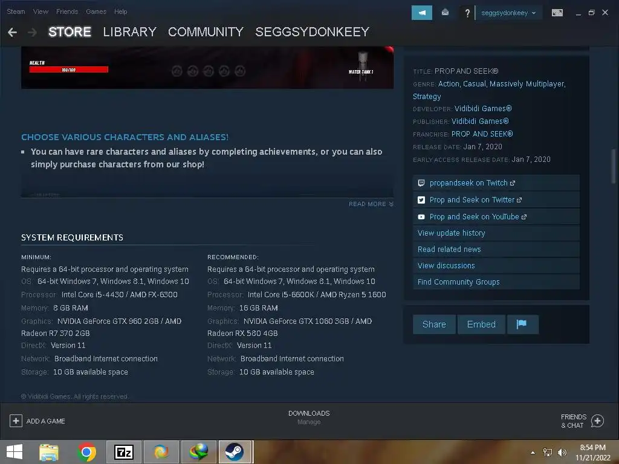Screen dimensions: 619x464
Task: Open the Steam menu
Action: click(16, 11)
